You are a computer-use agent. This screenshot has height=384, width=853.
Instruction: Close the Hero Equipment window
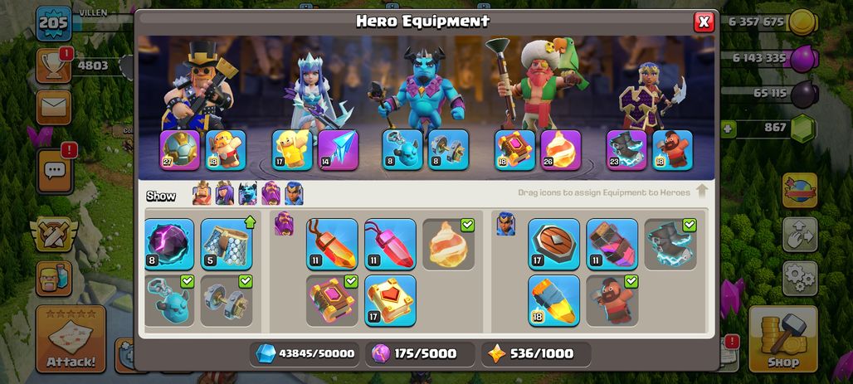coord(704,22)
